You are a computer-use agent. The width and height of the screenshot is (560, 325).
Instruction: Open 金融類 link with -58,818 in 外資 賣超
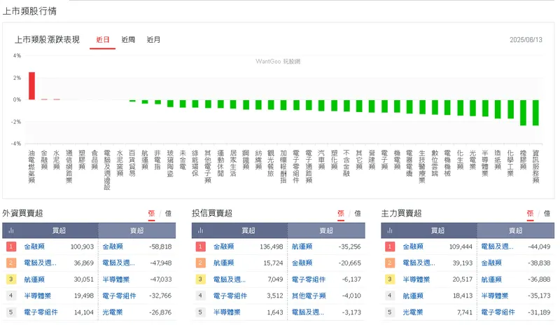(113, 247)
